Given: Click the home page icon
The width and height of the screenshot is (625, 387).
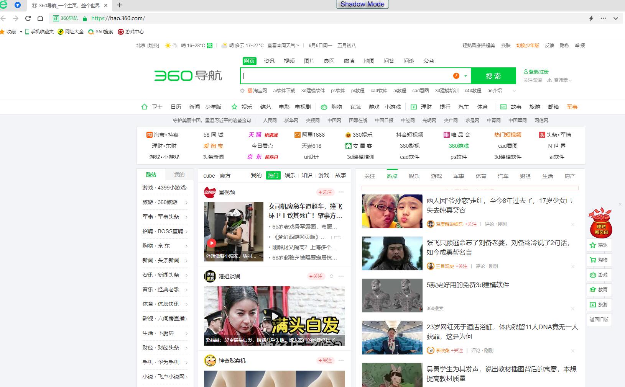Looking at the screenshot, I should pyautogui.click(x=40, y=18).
